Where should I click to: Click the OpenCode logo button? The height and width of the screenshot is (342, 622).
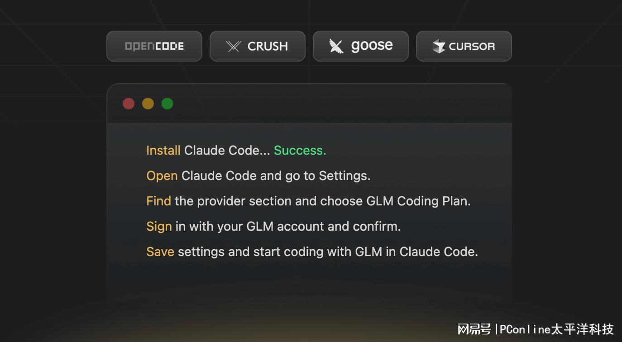click(154, 46)
